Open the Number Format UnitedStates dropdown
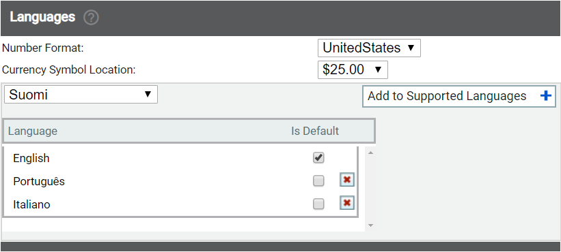Viewport: 561px width, 252px height. click(x=369, y=48)
